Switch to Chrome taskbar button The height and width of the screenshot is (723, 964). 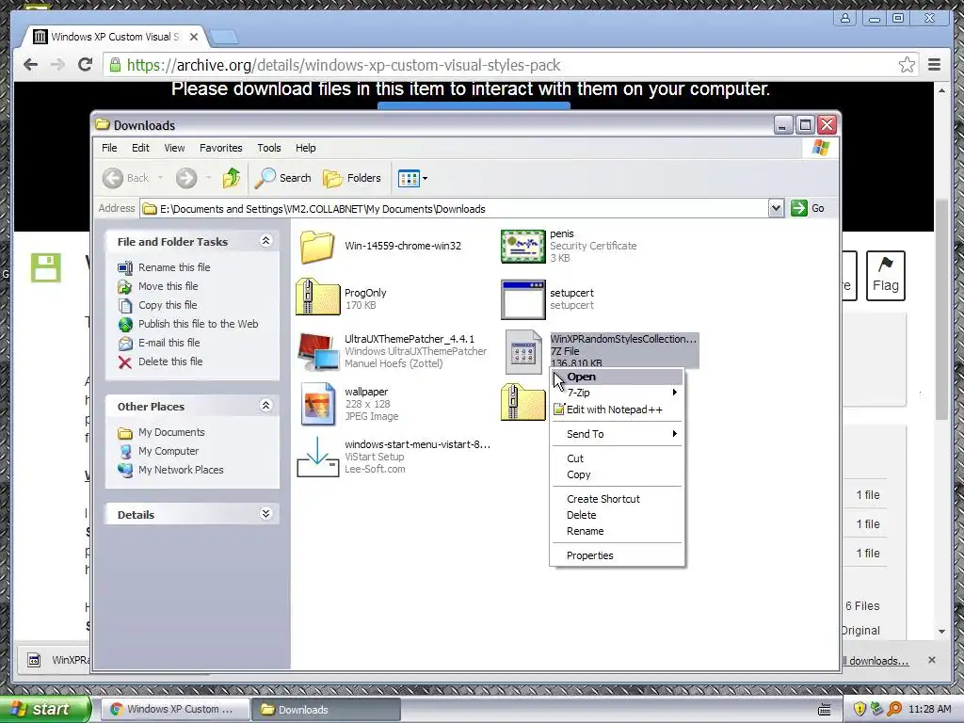[175, 710]
